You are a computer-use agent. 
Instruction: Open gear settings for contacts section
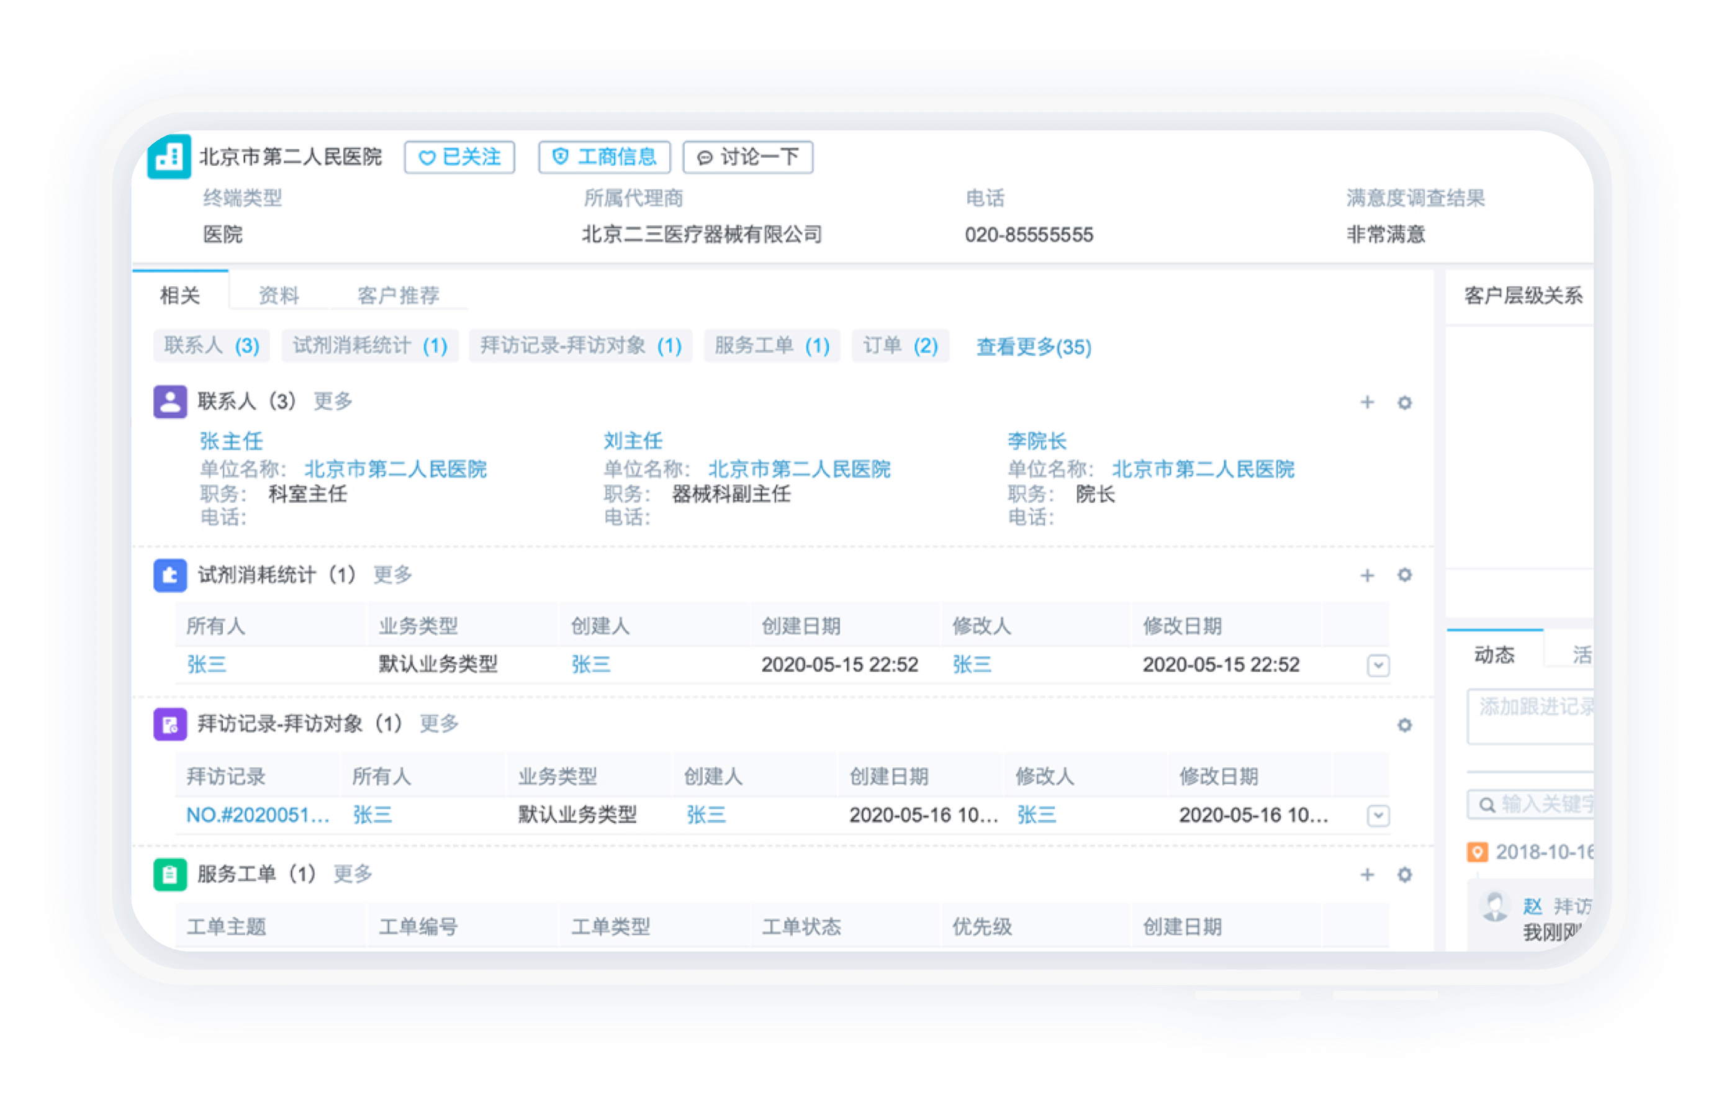[x=1404, y=402]
